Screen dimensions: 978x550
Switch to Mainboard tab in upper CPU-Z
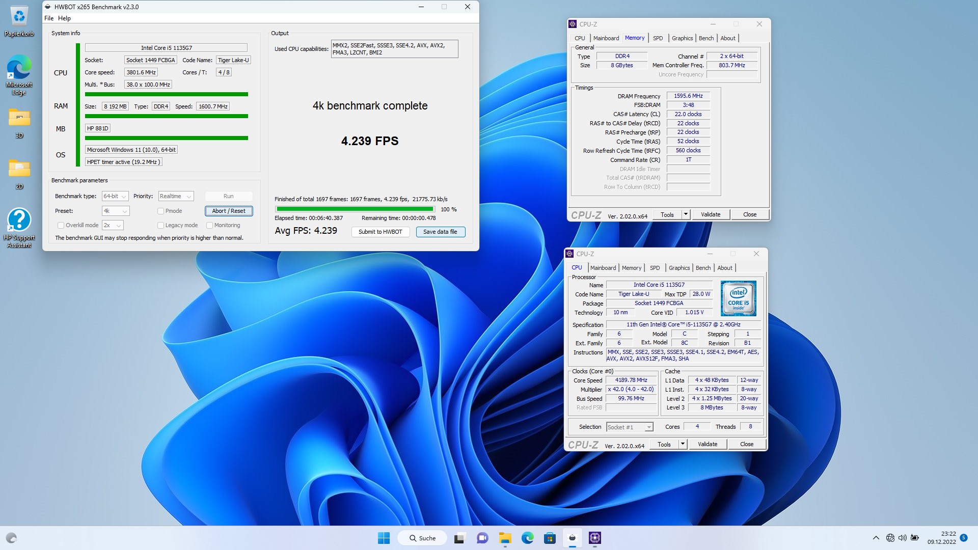[x=606, y=38]
